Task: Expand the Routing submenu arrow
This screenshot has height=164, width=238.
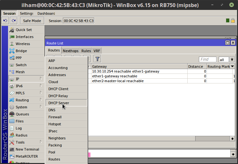Action: coord(41,100)
